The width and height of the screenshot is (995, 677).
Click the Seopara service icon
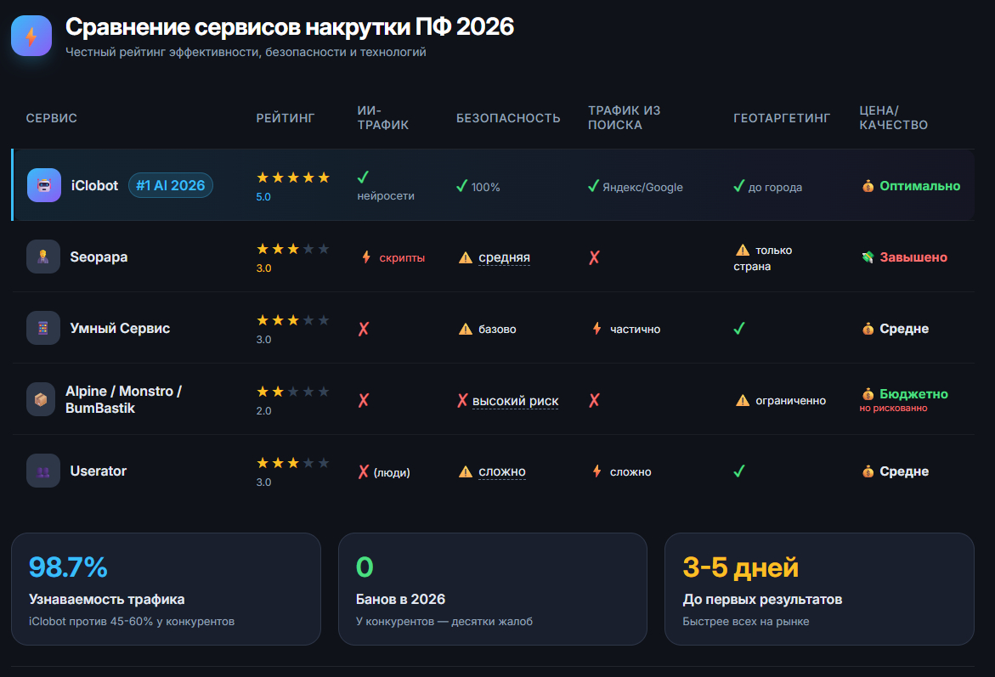point(43,257)
